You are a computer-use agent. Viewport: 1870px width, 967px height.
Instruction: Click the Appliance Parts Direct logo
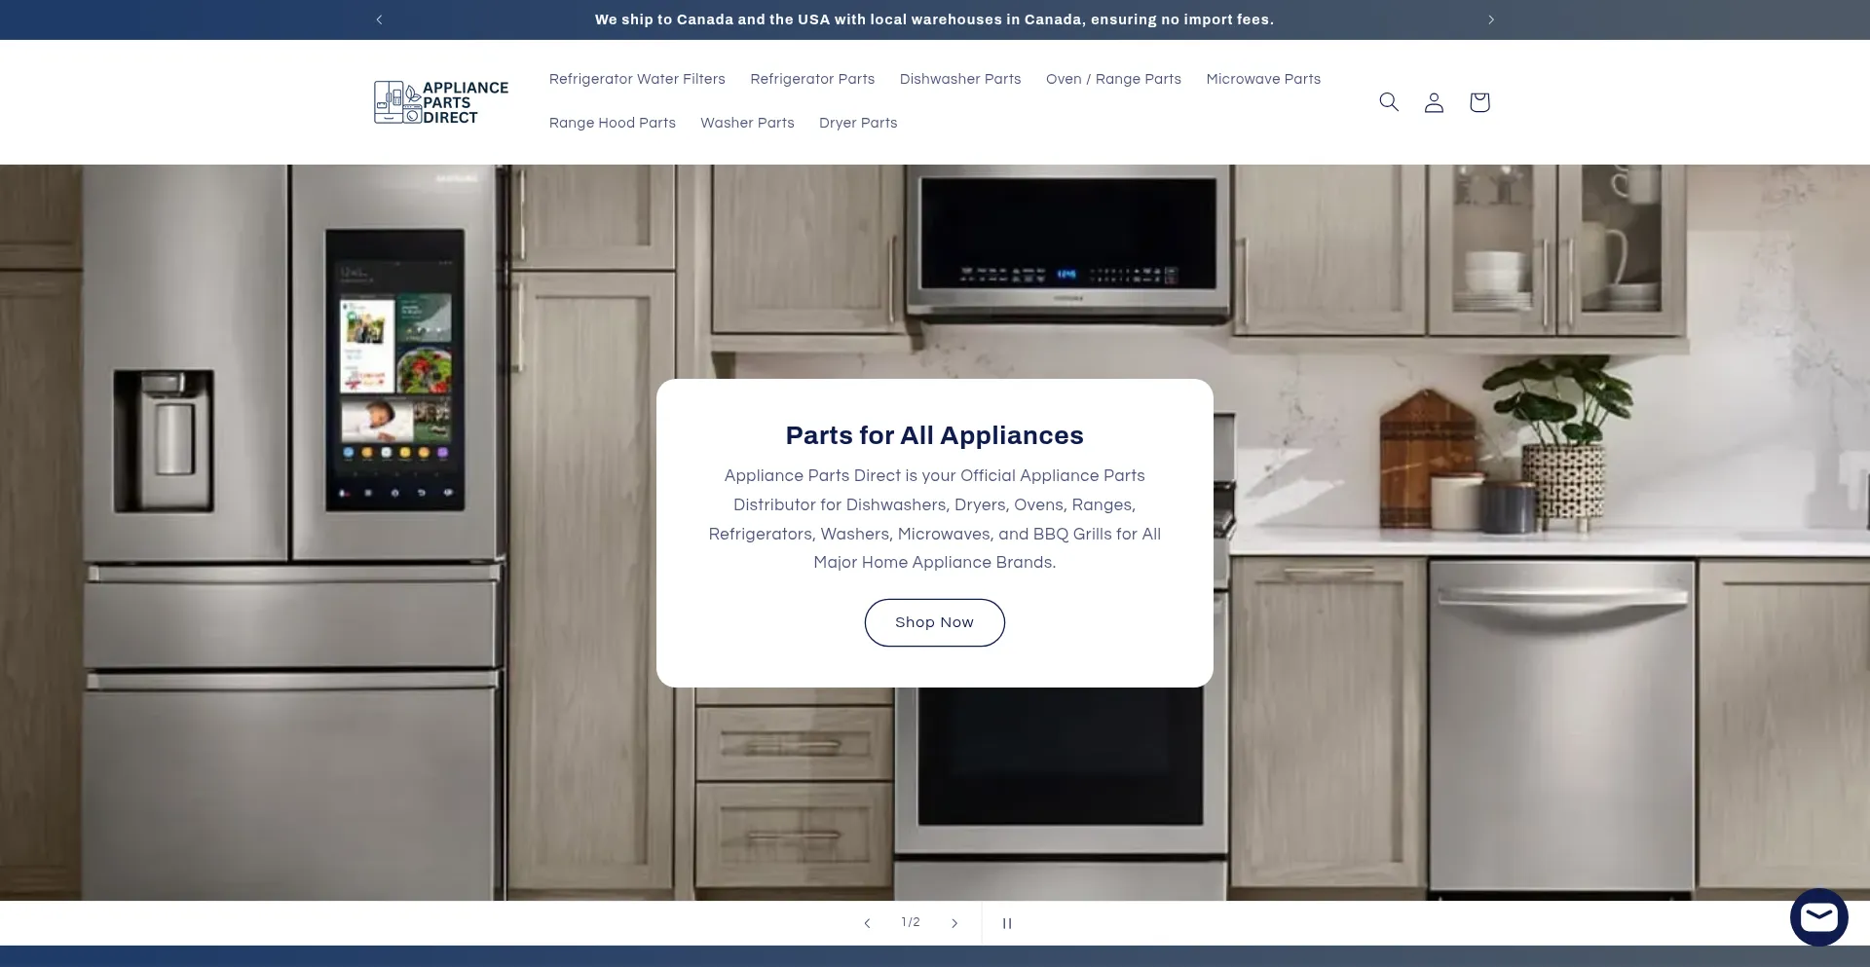pos(441,102)
